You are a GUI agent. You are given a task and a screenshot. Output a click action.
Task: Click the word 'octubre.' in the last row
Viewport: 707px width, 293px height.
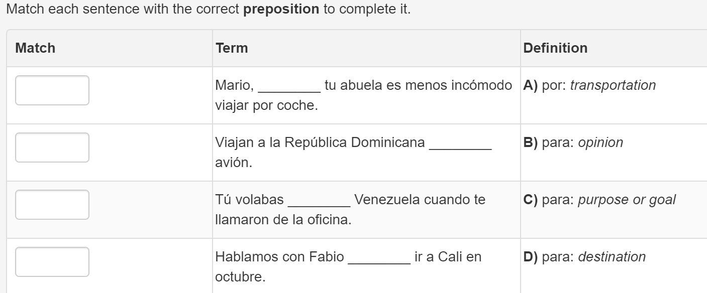[x=240, y=277]
